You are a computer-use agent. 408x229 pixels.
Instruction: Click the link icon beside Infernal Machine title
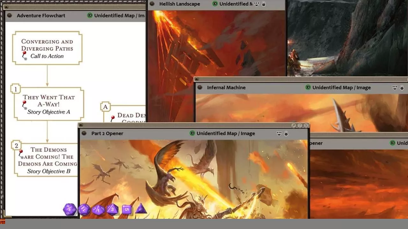click(200, 87)
